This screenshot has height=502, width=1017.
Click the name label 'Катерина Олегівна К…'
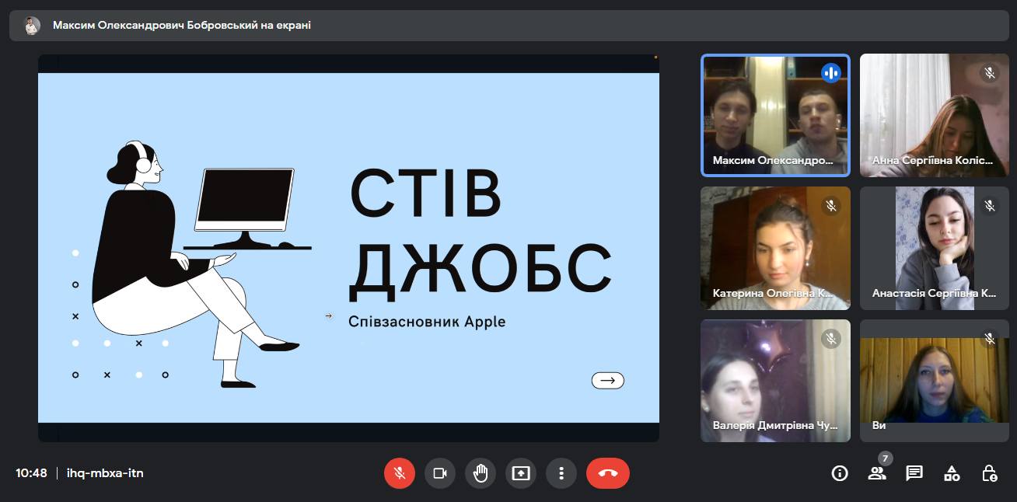773,294
